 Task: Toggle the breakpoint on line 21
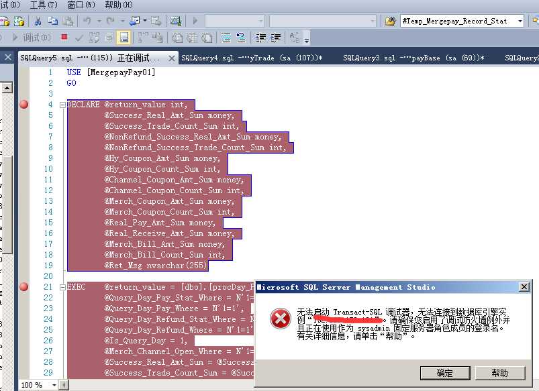click(x=24, y=287)
